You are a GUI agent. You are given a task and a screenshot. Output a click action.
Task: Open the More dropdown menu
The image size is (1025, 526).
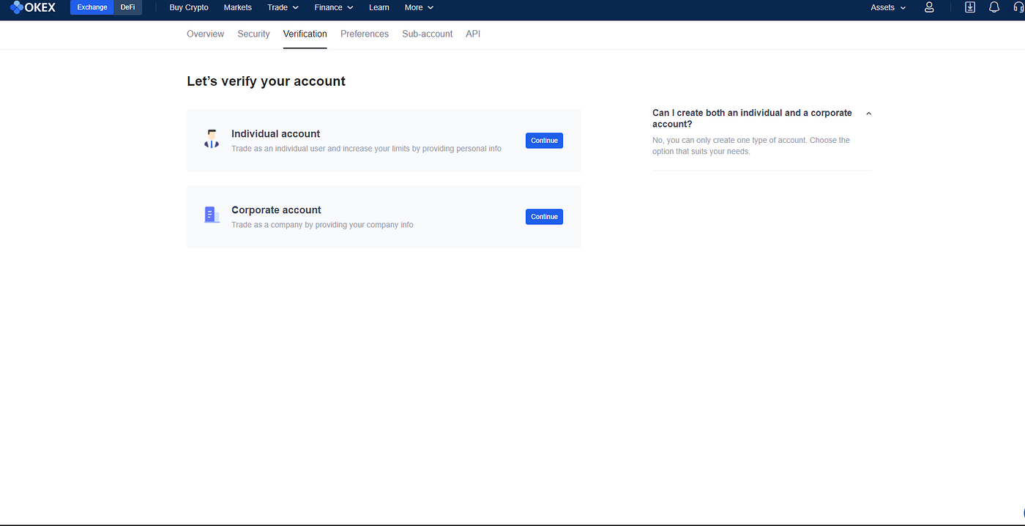tap(419, 7)
